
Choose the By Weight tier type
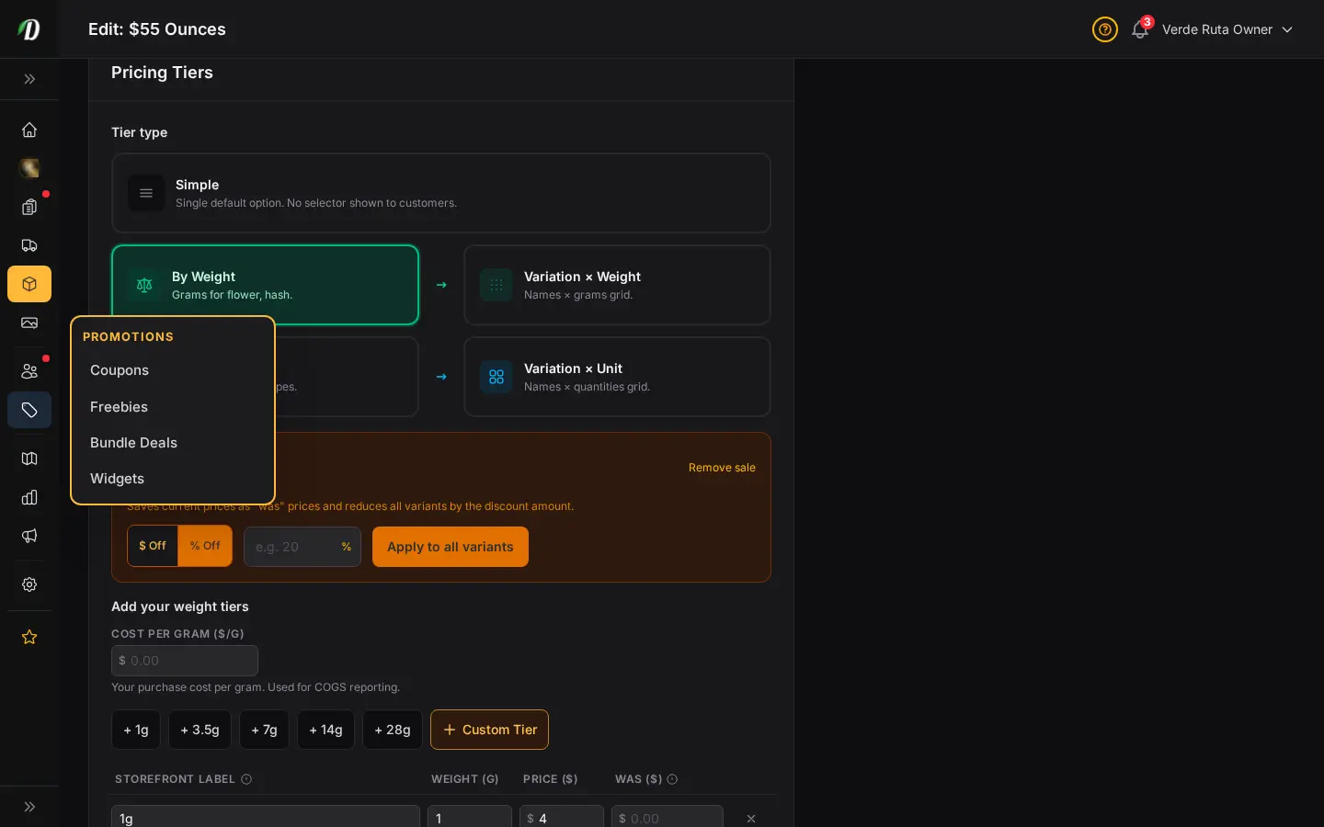tap(265, 285)
